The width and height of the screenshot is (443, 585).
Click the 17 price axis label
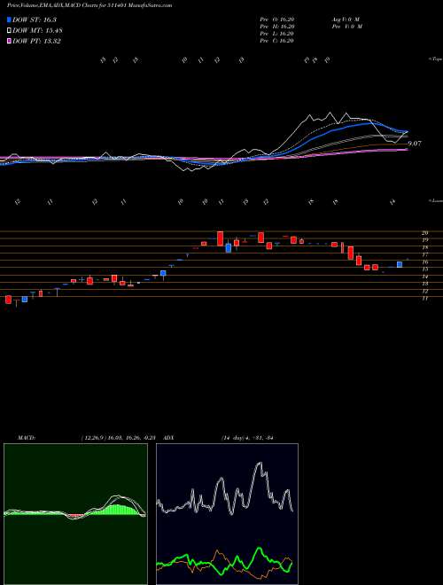pos(424,254)
